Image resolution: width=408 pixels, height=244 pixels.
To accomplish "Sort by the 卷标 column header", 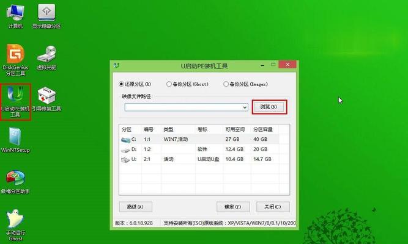I will (202, 129).
